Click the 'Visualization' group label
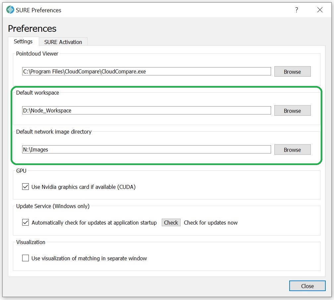This screenshot has width=334, height=300. (31, 242)
